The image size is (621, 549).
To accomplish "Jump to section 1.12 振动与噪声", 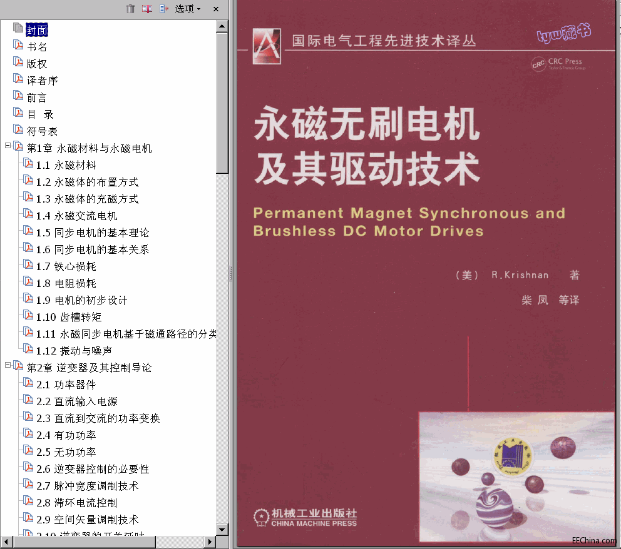I will point(74,351).
